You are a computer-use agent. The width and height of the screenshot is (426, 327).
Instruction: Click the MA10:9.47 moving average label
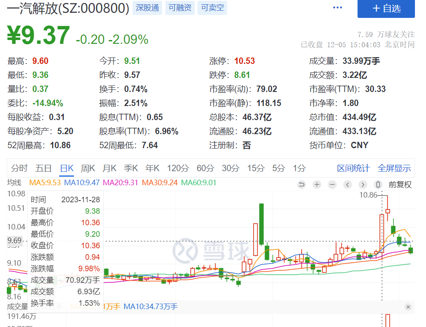tap(82, 183)
